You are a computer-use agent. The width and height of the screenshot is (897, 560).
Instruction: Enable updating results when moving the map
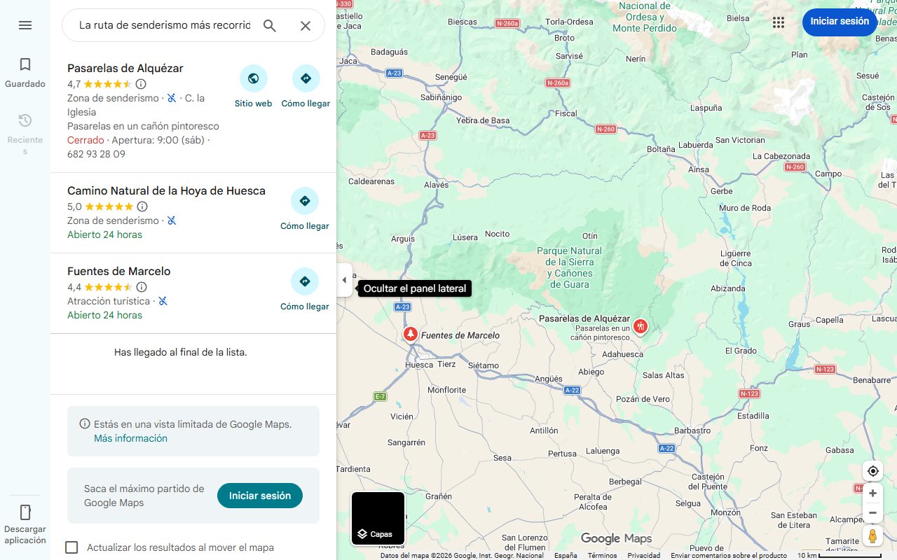[x=71, y=547]
